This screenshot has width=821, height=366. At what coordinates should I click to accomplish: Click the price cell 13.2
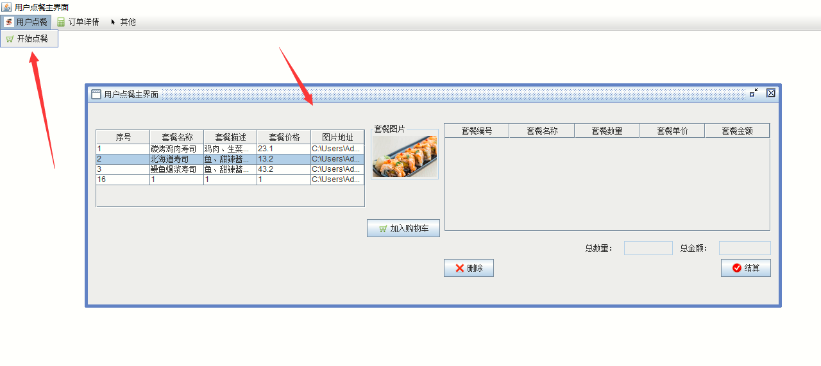[x=284, y=159]
